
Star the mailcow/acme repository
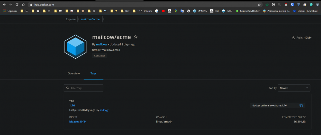point(136,37)
